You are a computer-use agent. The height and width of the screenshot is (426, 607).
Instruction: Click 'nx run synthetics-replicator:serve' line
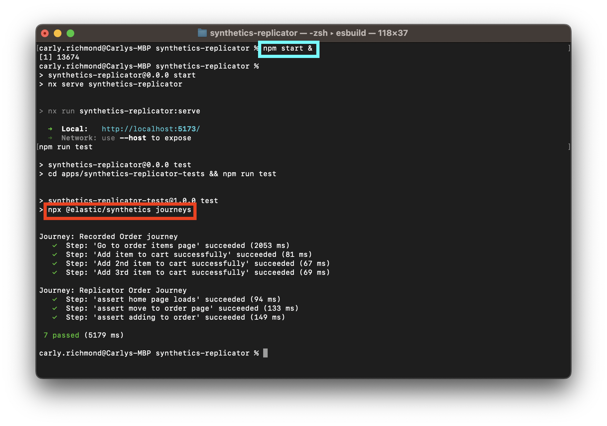click(x=120, y=111)
